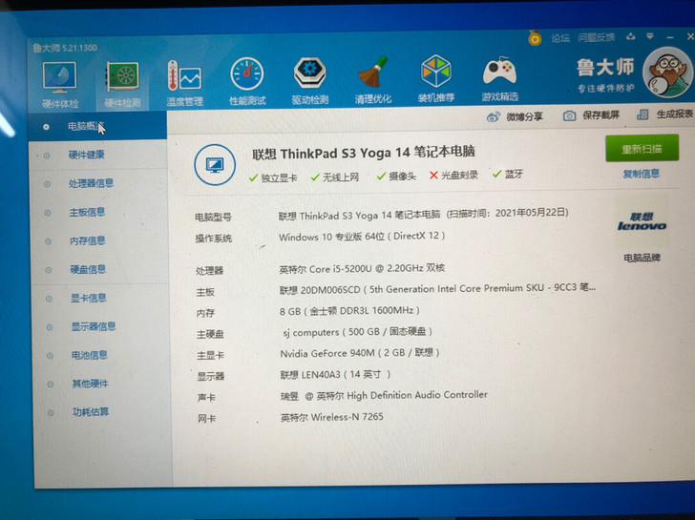The image size is (695, 520).
Task: Click 蓝牙 checkmark label
Action: click(508, 174)
